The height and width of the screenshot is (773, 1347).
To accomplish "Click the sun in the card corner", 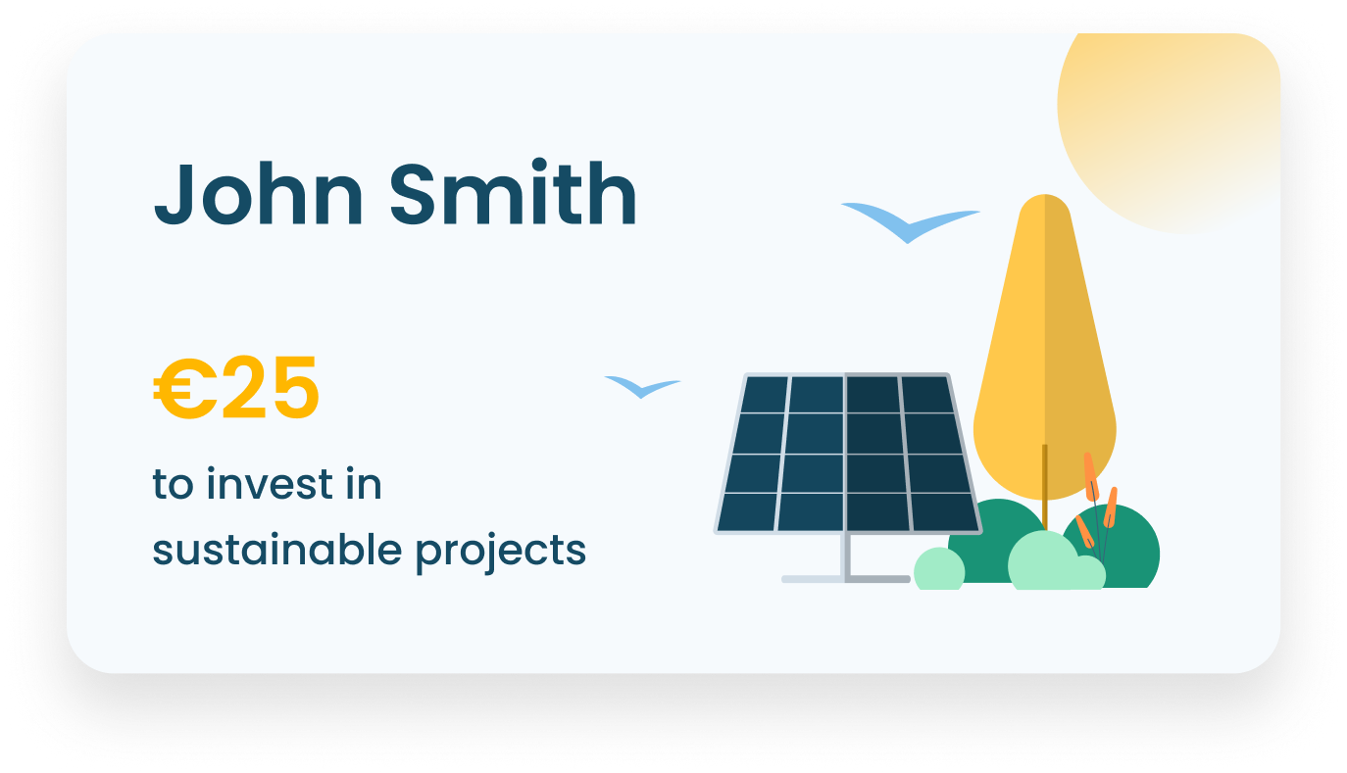I will (x=1169, y=132).
